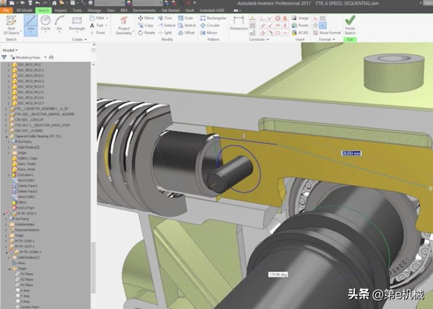Viewport: 433px width, 309px height.
Task: Open the browser filter funnel icon
Action: click(x=4, y=57)
